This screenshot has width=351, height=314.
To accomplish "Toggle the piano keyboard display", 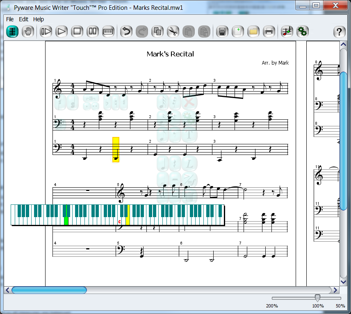I will click(108, 31).
